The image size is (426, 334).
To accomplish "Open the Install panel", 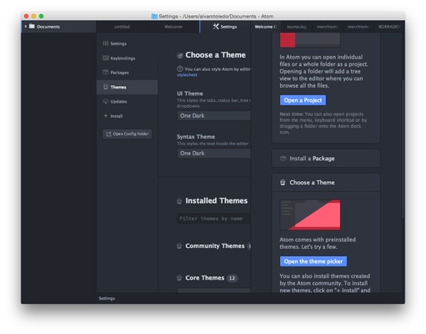I will click(x=128, y=116).
